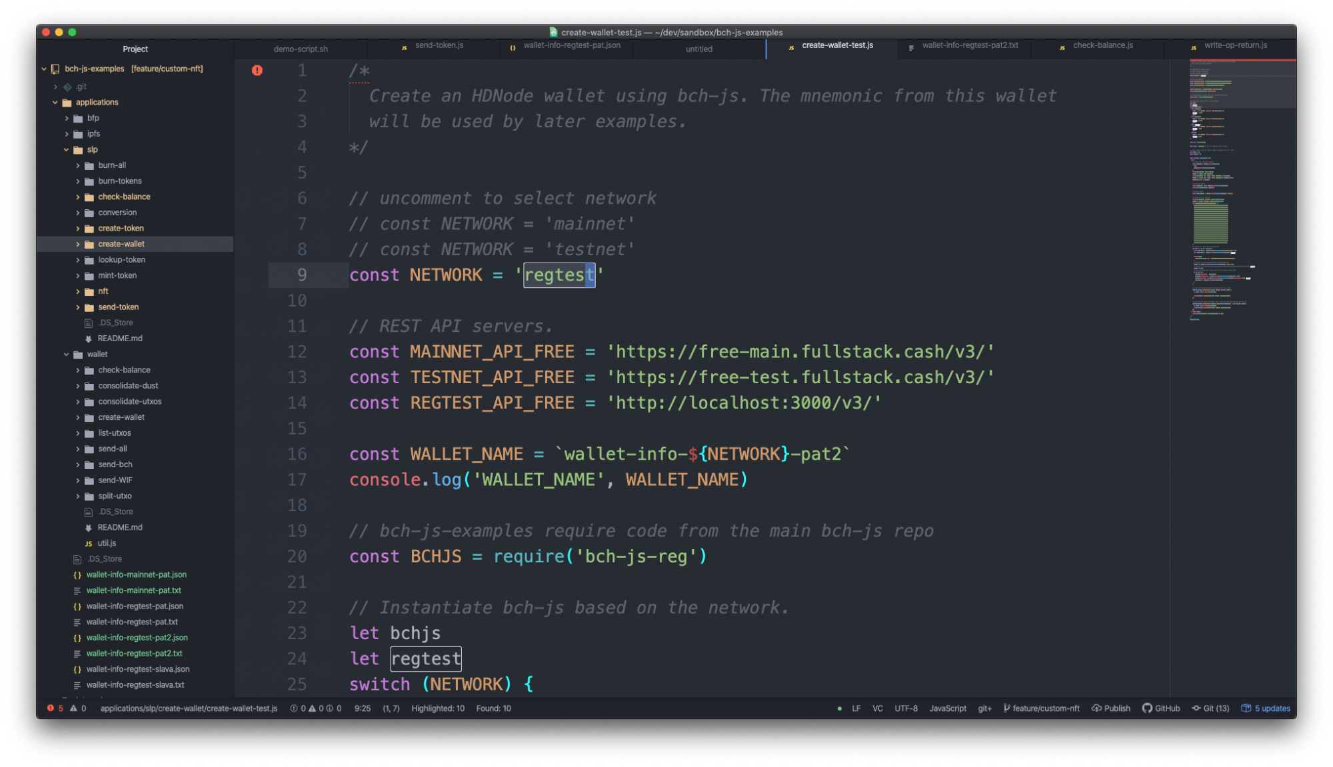1333x767 pixels.
Task: Collapse the wallet folder
Action: 67,355
